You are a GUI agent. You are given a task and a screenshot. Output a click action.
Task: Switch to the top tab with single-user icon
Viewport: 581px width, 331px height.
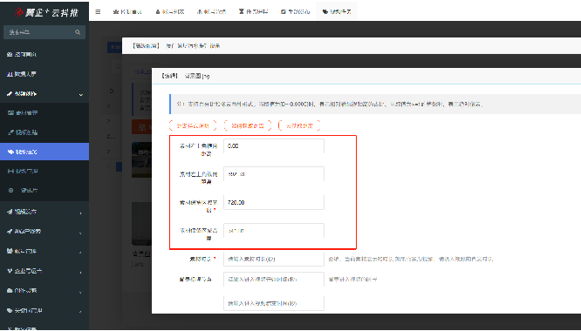170,12
